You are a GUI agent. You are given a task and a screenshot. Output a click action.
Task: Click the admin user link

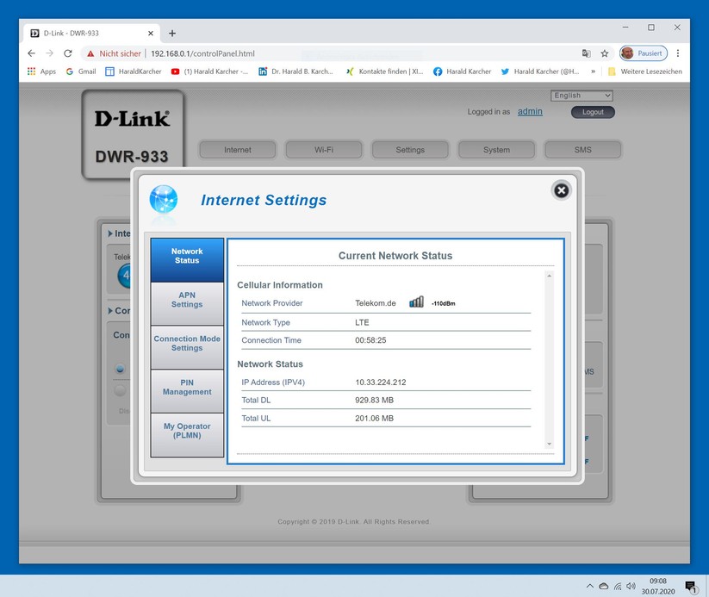point(530,112)
